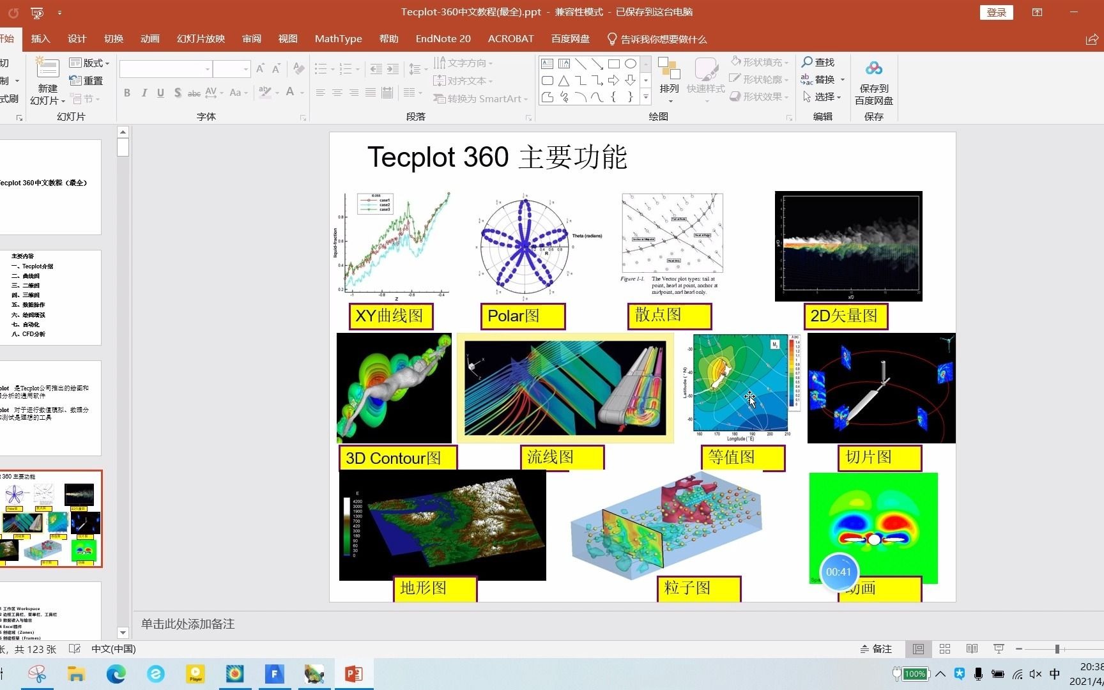Expand the shapes gallery More arrow
Viewport: 1104px width, 690px height.
[x=646, y=97]
